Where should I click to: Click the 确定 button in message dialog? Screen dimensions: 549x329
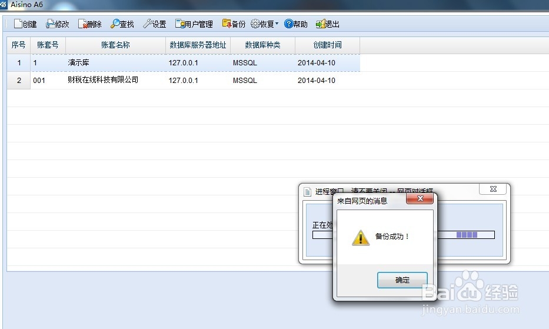point(402,280)
